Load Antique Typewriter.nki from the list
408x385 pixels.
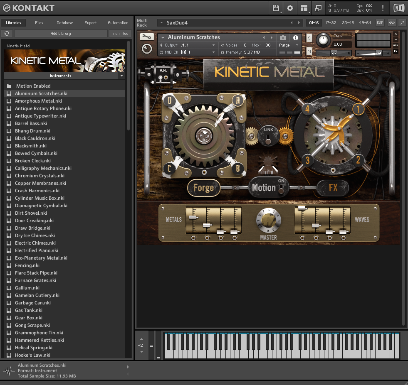41,116
